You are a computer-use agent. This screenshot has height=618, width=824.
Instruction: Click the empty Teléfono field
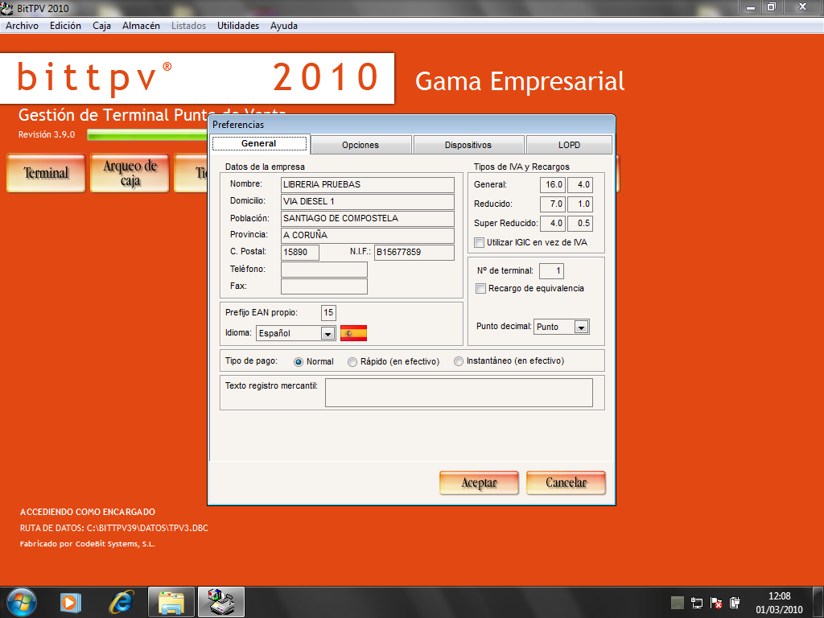324,270
